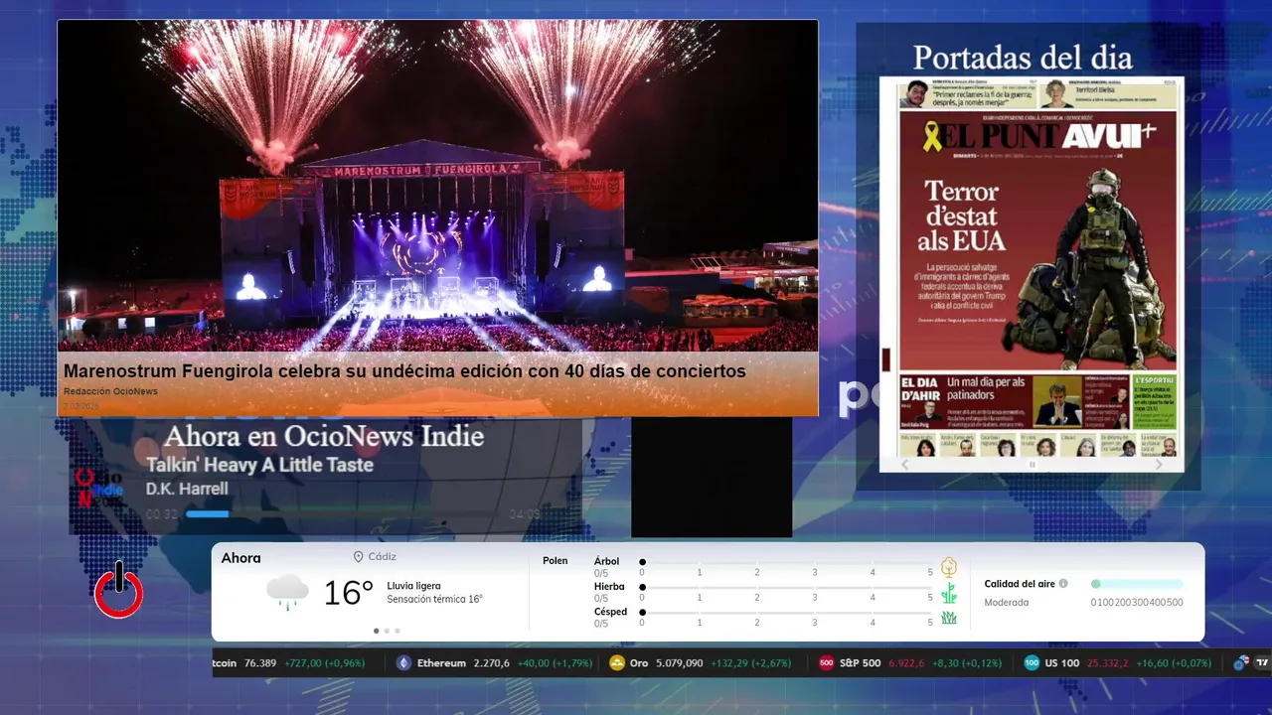Image resolution: width=1272 pixels, height=715 pixels.
Task: Select the third weather card page dot
Action: tap(397, 631)
